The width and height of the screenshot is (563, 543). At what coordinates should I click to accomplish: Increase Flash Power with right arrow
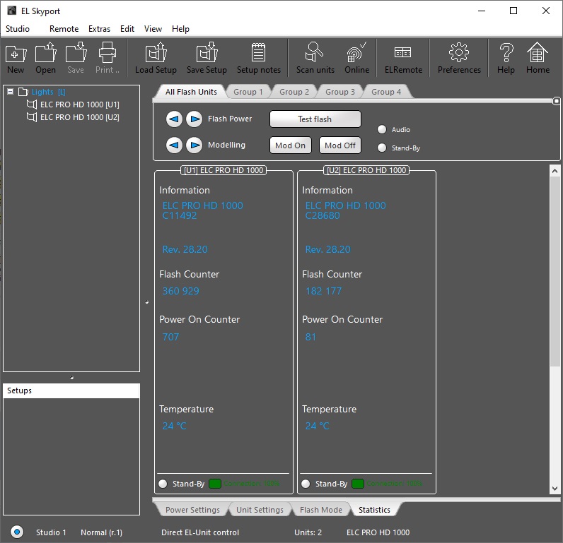194,119
